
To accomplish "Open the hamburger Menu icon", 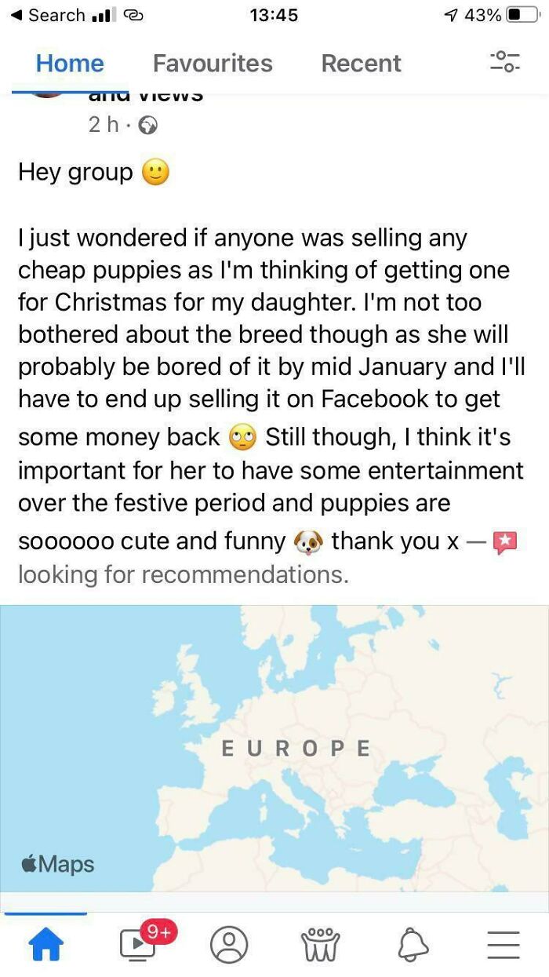I will point(503,945).
